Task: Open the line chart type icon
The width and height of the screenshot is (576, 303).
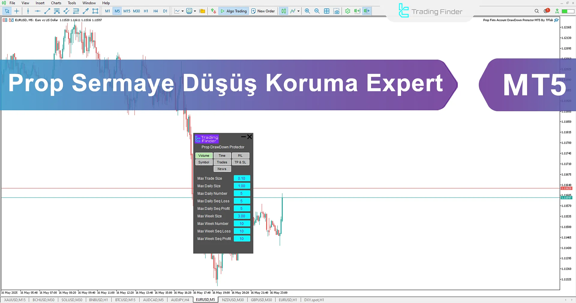Action: 177,11
